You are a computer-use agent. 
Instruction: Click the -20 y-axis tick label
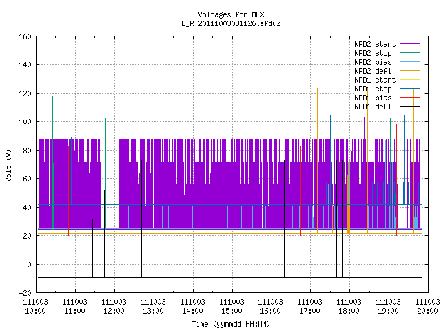[x=25, y=293]
